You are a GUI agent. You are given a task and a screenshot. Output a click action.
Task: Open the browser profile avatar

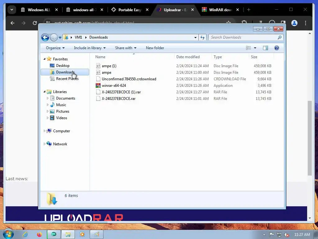pyautogui.click(x=294, y=23)
